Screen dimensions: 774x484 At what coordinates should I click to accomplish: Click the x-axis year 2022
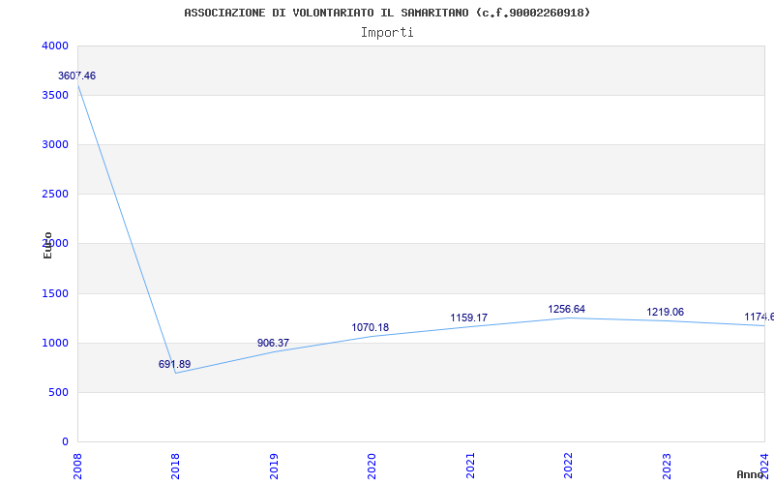568,466
